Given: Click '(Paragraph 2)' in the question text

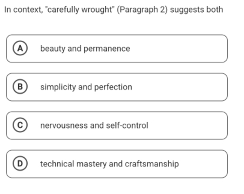Looking at the screenshot, I should pyautogui.click(x=142, y=10).
